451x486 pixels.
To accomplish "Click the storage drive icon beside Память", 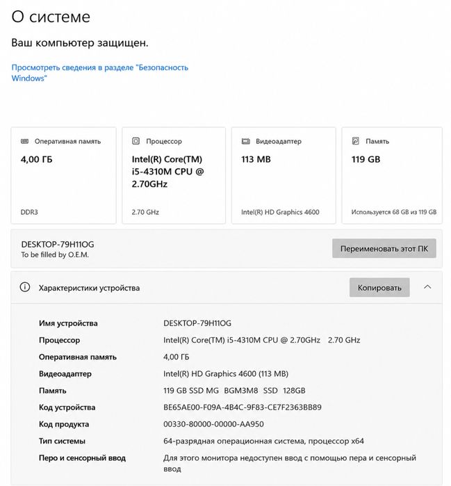I will 356,141.
